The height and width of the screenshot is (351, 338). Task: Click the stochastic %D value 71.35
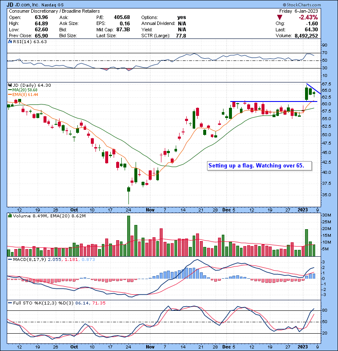click(x=99, y=303)
